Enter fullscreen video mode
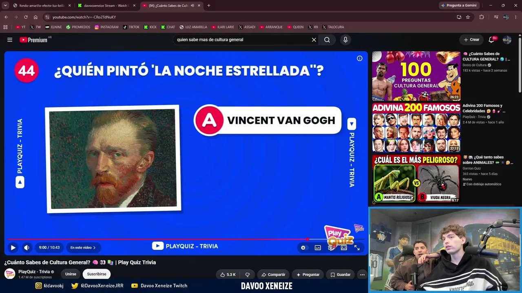The image size is (522, 293). [357, 247]
